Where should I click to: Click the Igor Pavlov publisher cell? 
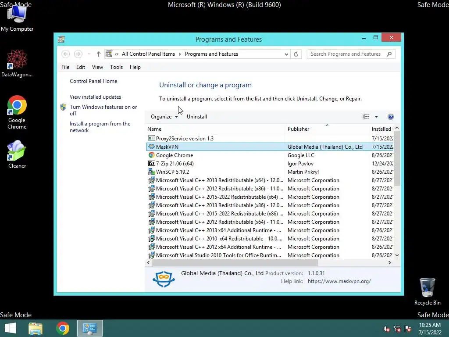(300, 163)
